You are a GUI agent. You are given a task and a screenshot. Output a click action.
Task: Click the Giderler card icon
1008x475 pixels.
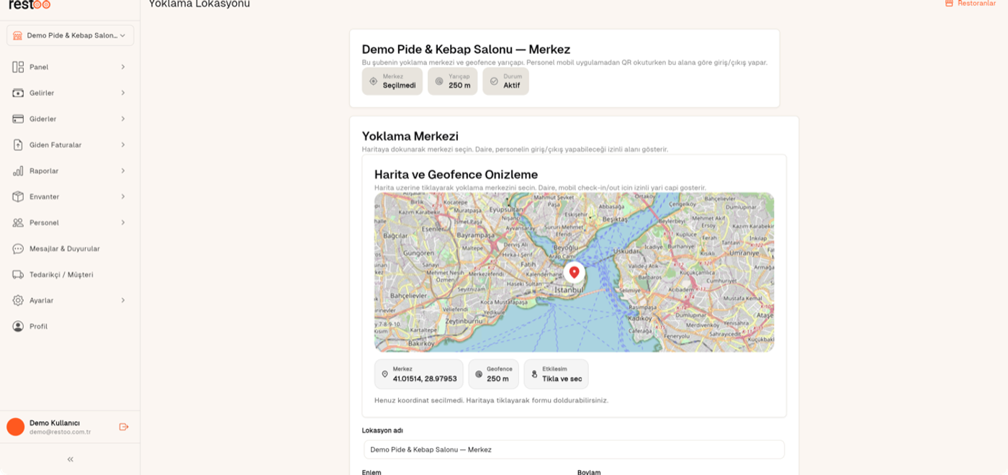[18, 119]
